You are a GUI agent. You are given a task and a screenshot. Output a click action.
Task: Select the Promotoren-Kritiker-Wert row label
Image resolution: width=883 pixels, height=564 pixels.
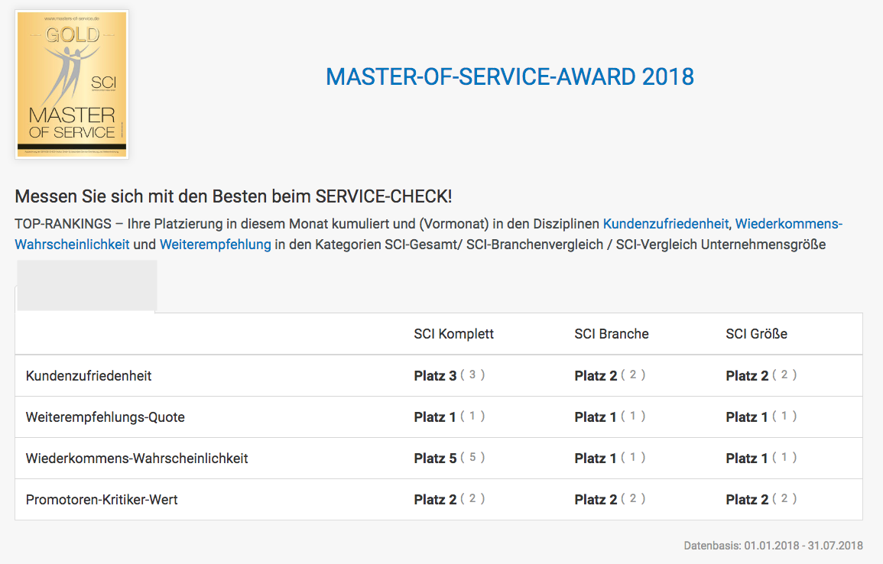102,500
